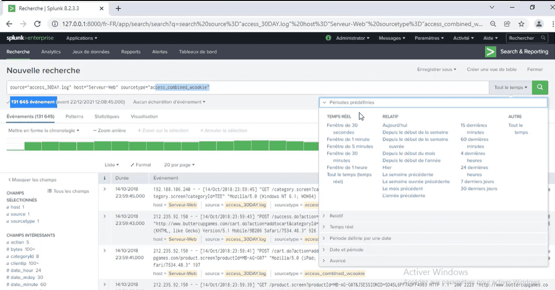The image size is (555, 290).
Task: Open Mettre en forme la chronologie menu
Action: pos(44,130)
